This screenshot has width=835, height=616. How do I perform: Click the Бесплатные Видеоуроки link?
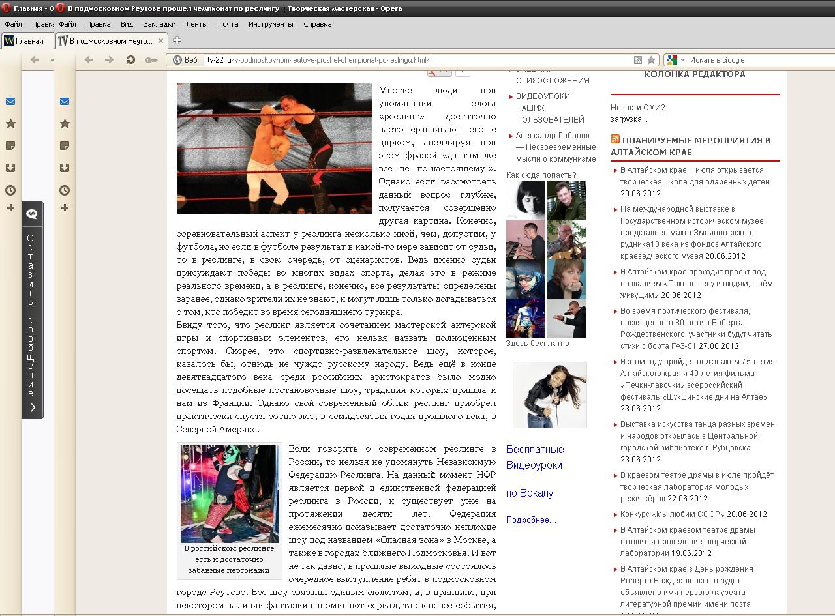tap(535, 457)
